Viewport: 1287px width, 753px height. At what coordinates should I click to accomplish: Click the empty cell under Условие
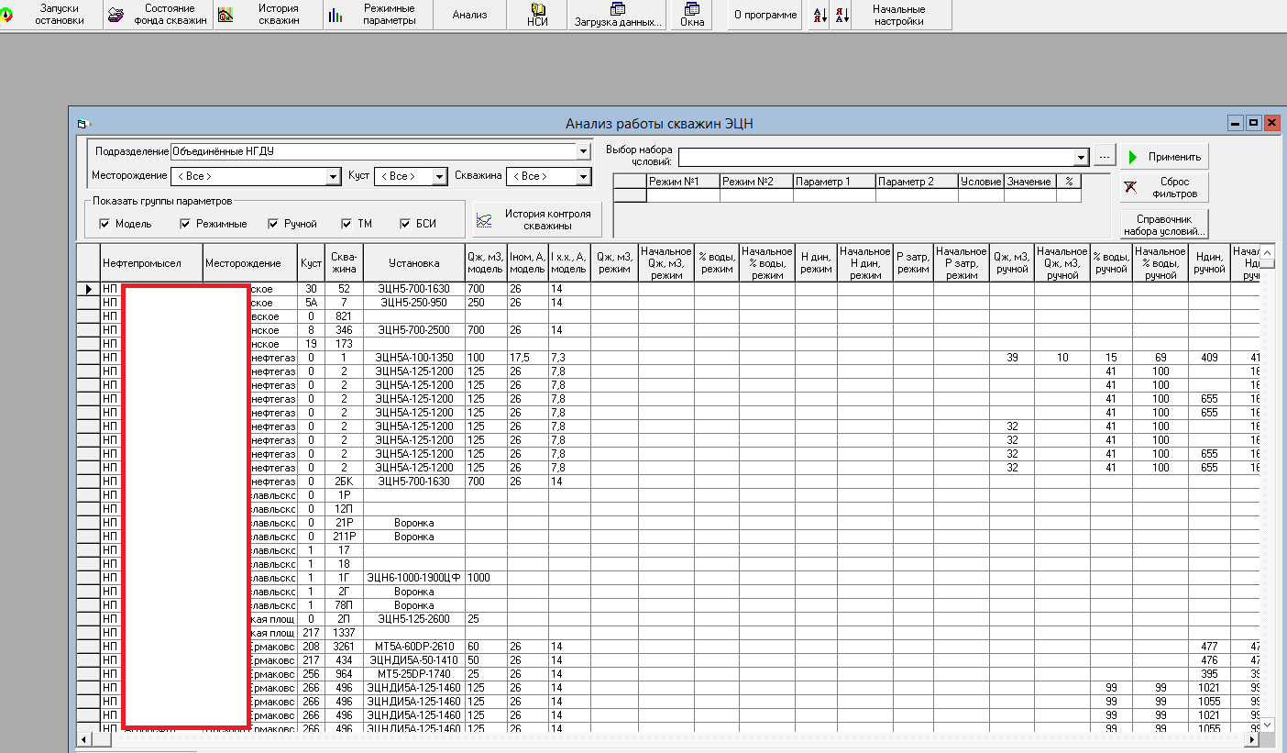pyautogui.click(x=981, y=195)
